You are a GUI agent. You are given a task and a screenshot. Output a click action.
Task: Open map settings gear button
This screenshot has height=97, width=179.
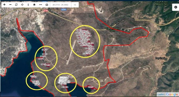pos(175,7)
